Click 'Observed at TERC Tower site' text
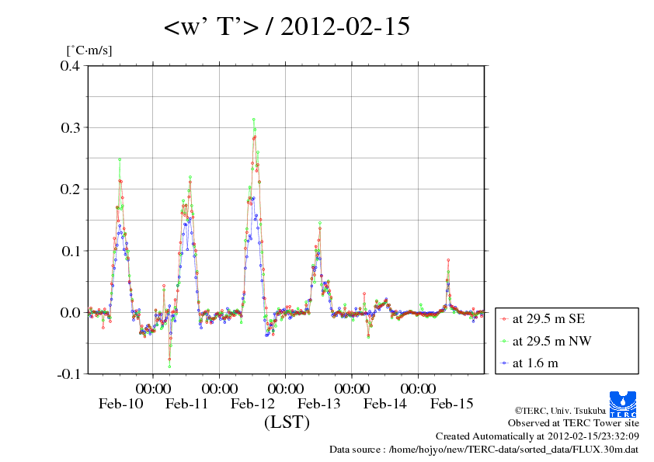 coord(573,423)
